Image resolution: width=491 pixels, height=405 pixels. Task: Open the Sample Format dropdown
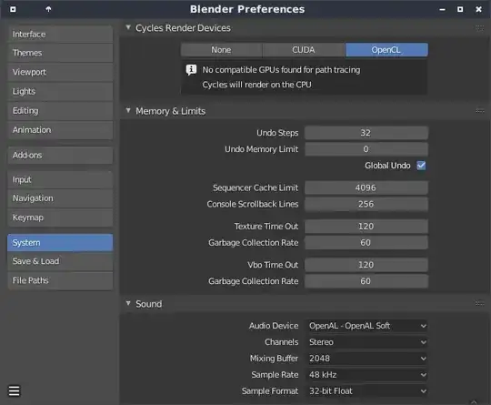(366, 391)
